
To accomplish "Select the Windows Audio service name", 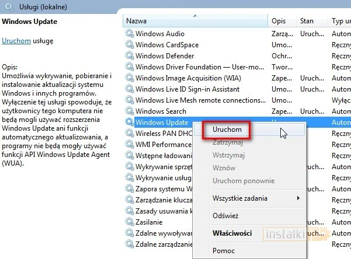I will click(x=160, y=34).
